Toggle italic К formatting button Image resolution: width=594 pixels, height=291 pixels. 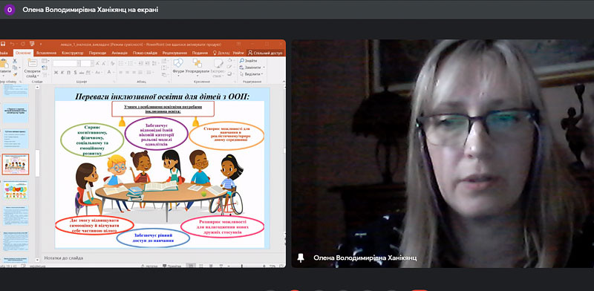(62, 72)
